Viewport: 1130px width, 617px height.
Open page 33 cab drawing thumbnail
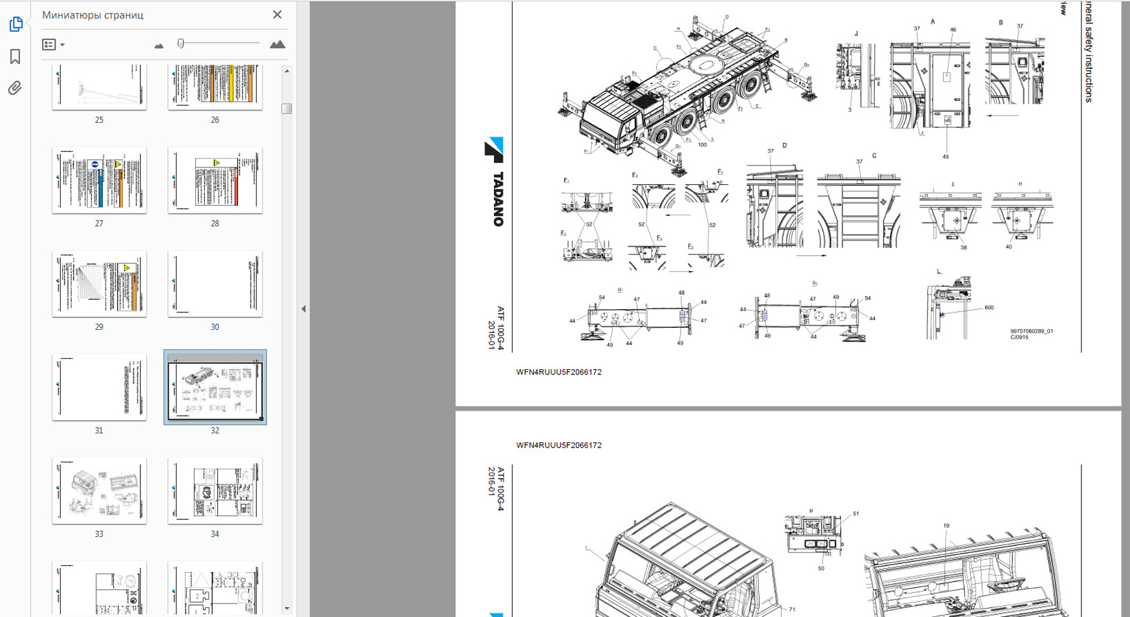click(99, 490)
